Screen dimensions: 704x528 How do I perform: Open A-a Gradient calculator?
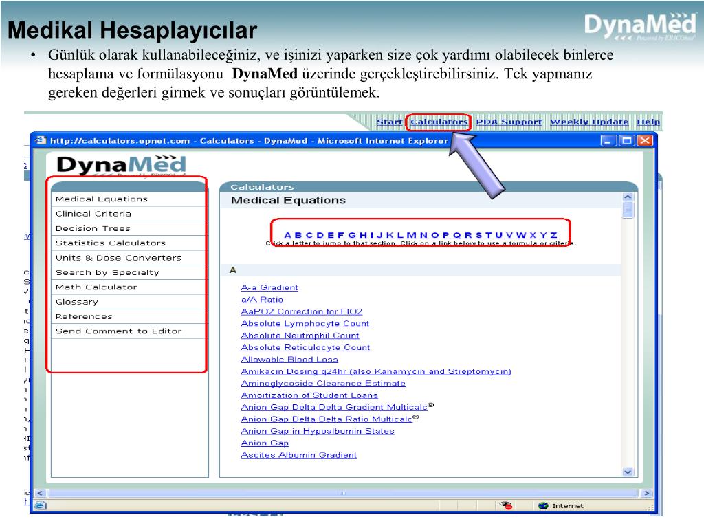(x=269, y=287)
